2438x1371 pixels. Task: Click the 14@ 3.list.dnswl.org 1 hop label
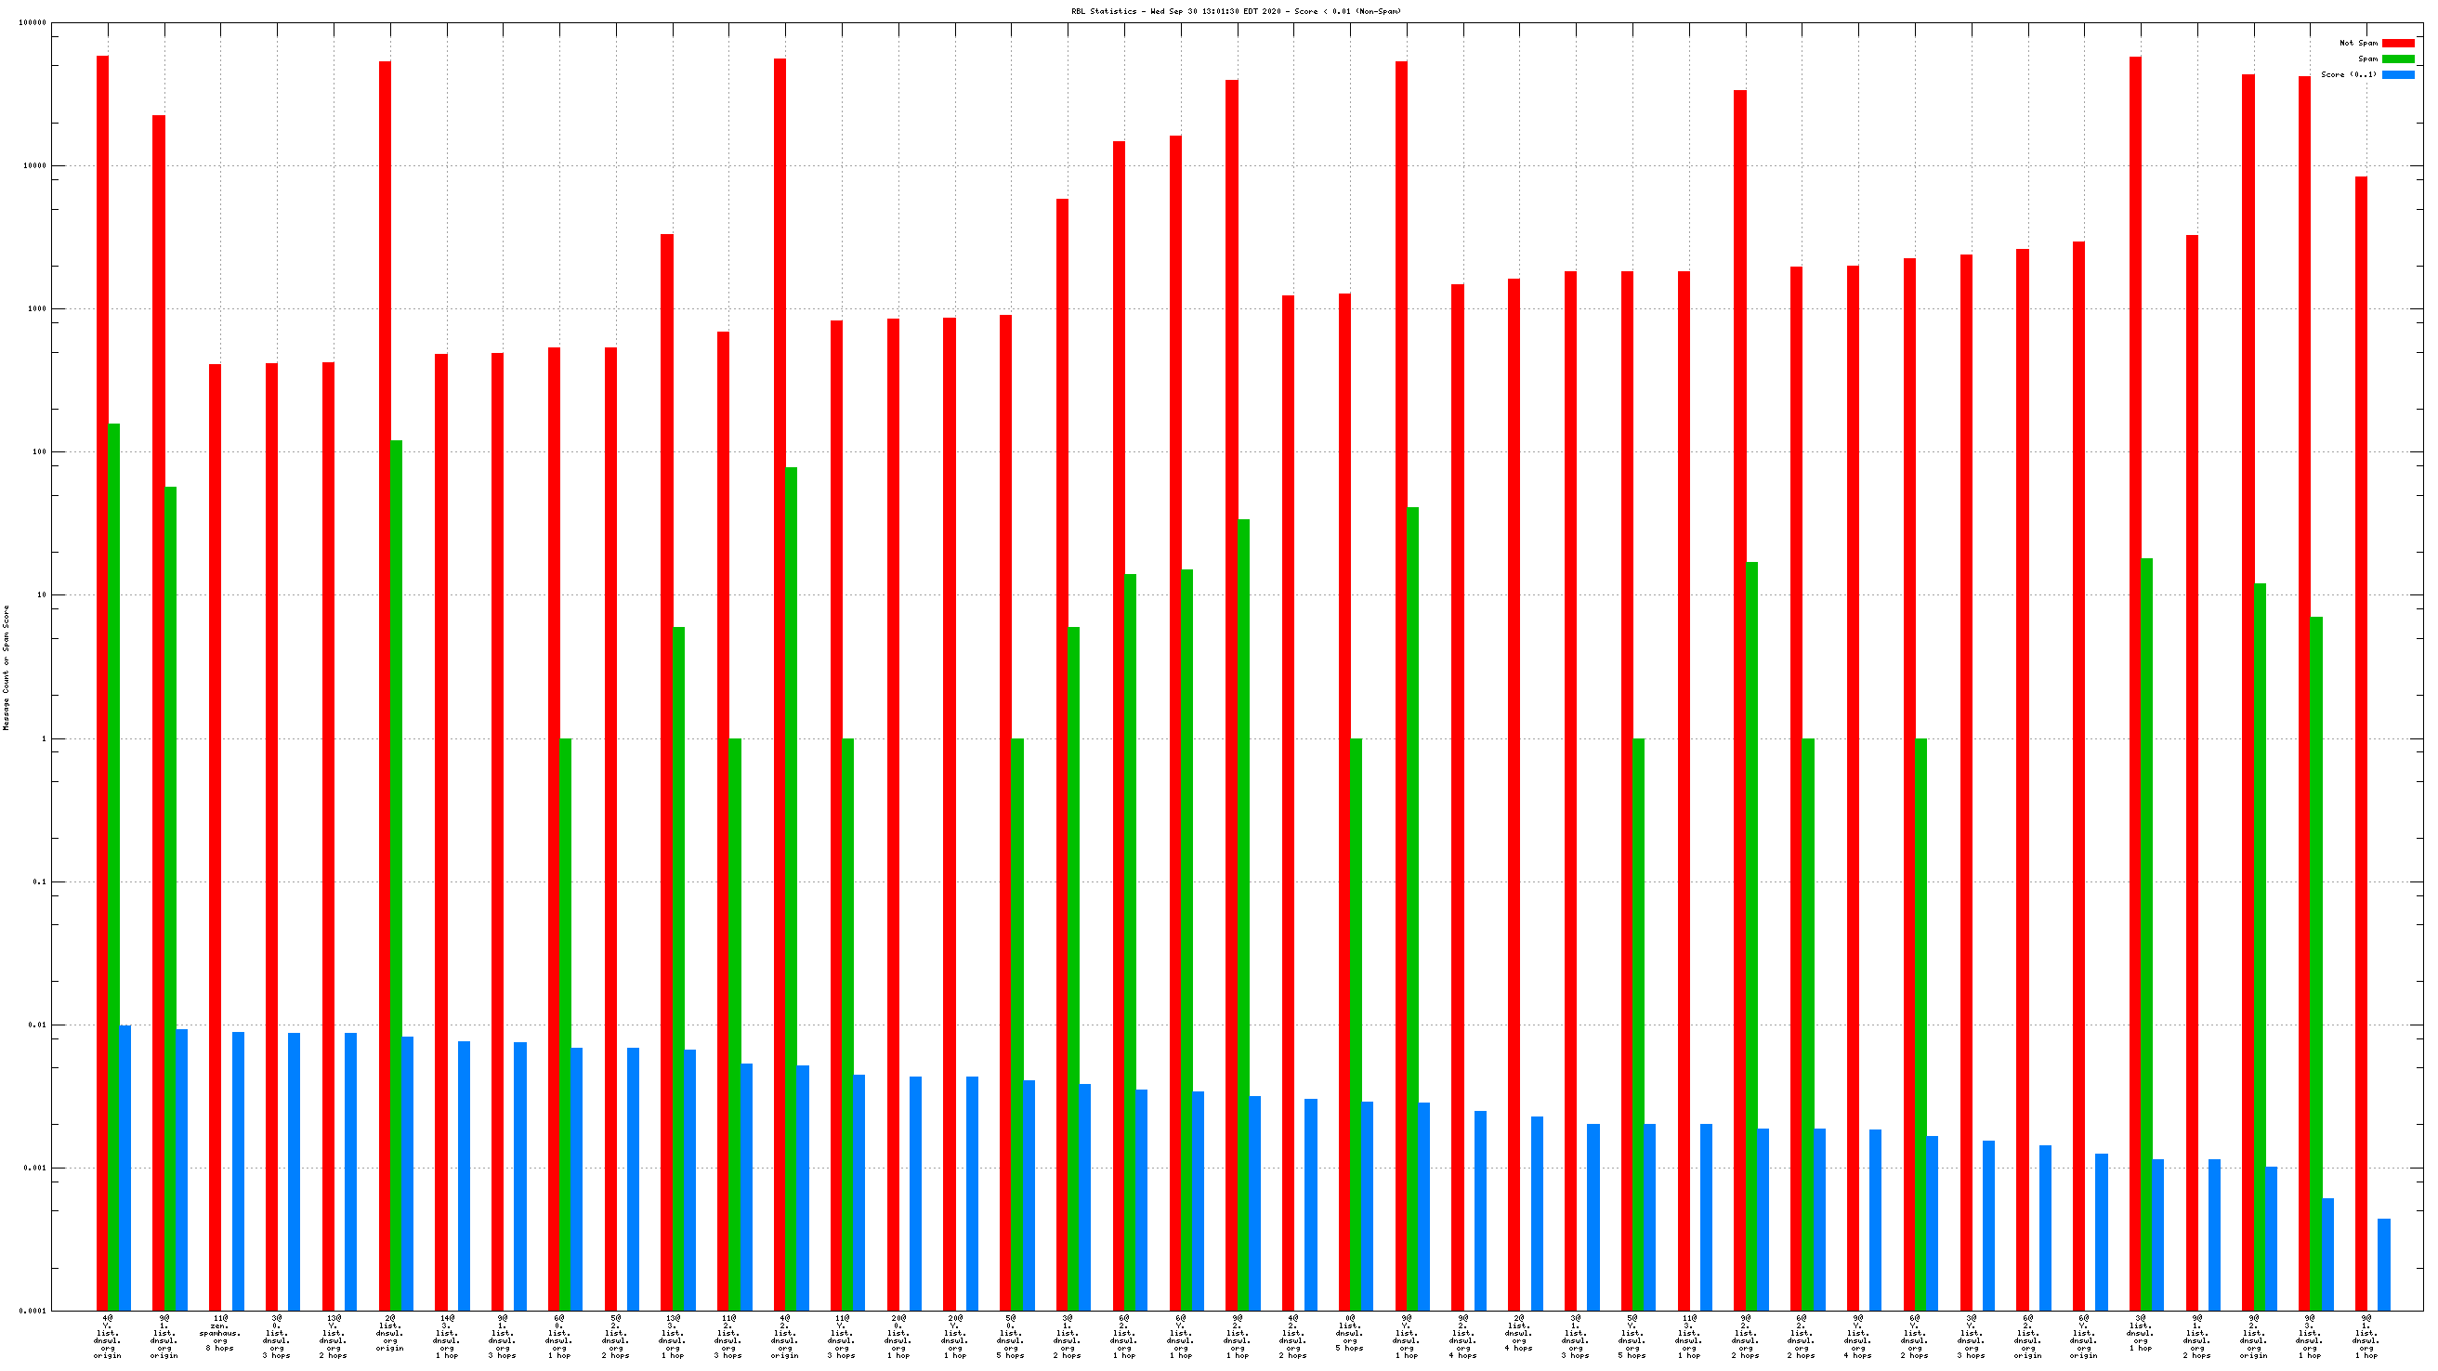click(x=446, y=1336)
